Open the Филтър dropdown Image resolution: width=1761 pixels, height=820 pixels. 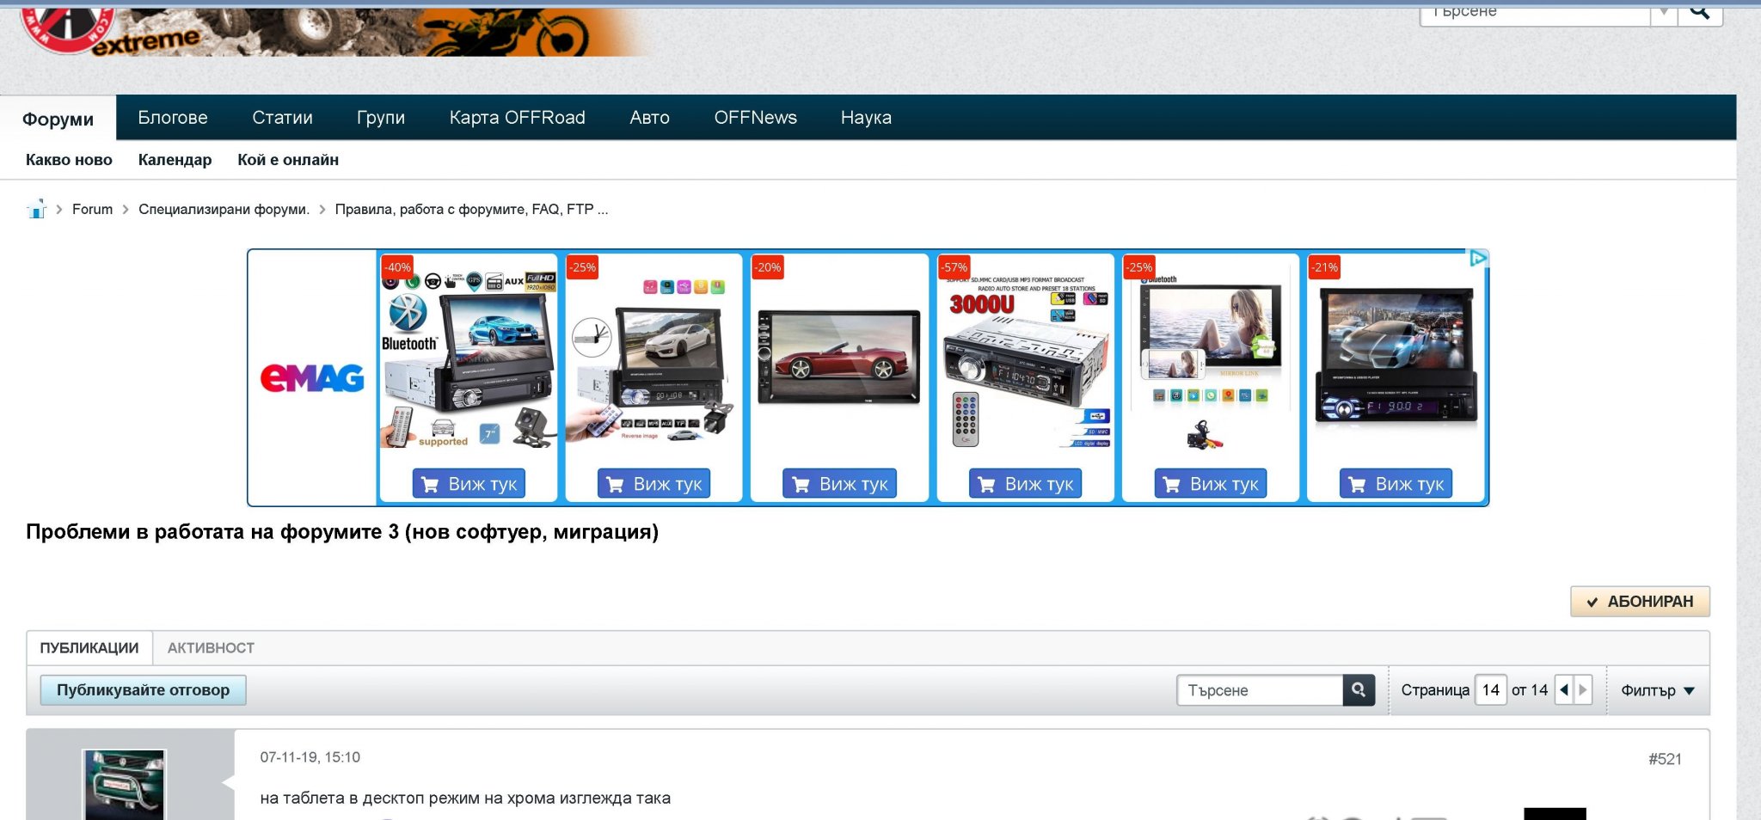click(x=1657, y=690)
